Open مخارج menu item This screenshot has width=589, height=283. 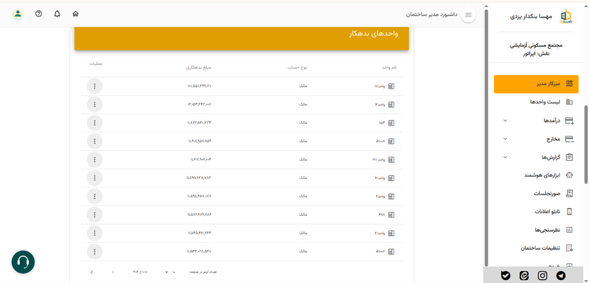(x=536, y=139)
